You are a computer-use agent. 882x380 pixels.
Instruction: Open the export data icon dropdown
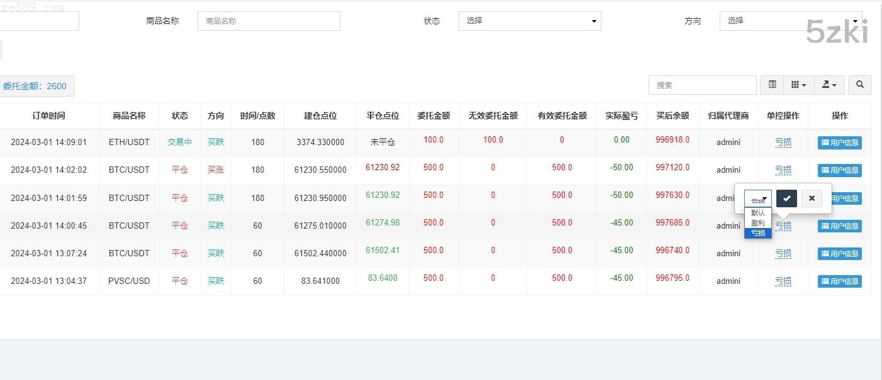[x=829, y=85]
